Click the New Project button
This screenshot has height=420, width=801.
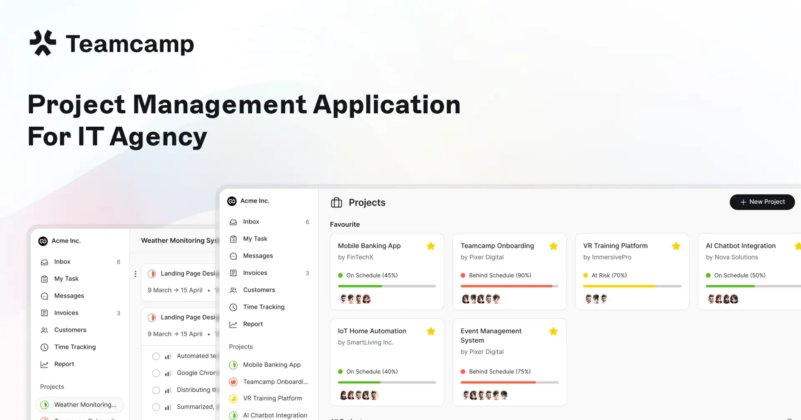point(762,202)
